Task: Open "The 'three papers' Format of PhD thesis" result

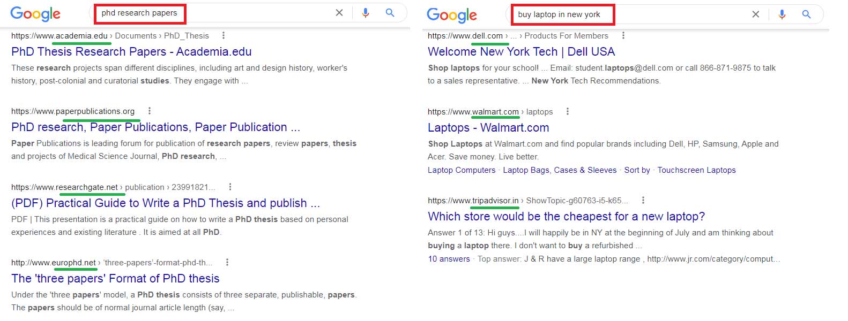Action: (115, 279)
